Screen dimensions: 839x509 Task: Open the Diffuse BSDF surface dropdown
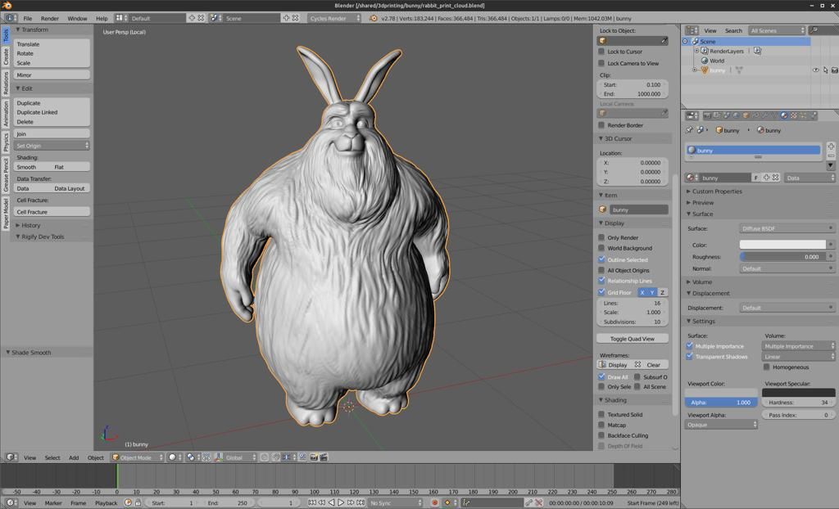coord(787,228)
